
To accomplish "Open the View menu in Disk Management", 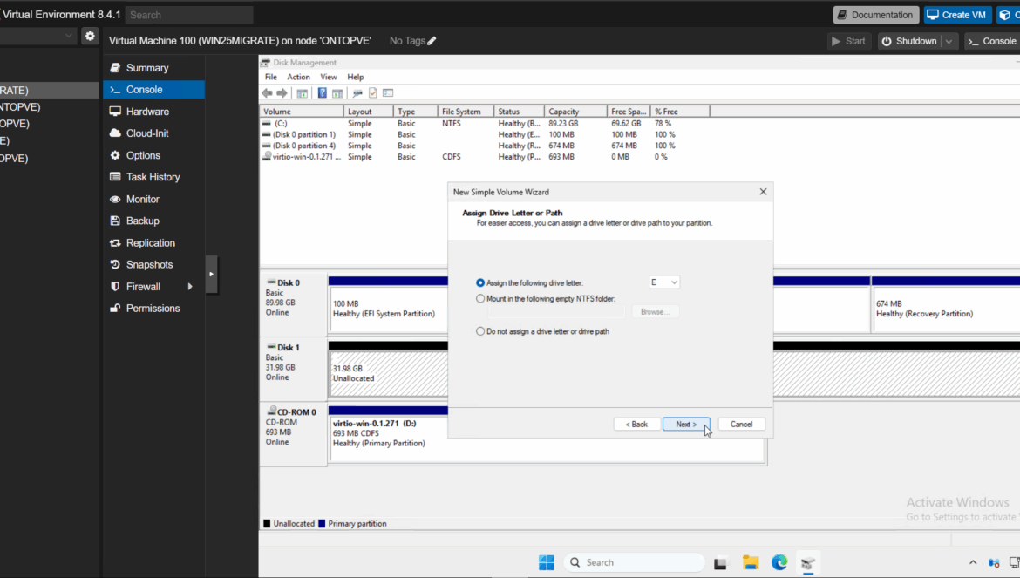I will pos(329,77).
